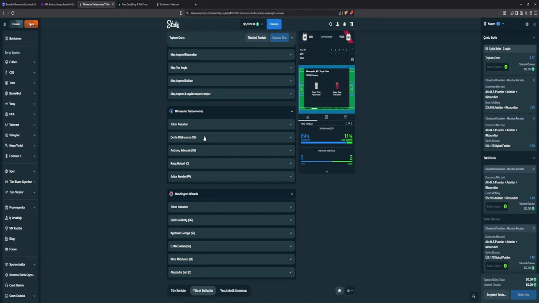Select the Yüksek Bahisçiler tab

point(203,290)
